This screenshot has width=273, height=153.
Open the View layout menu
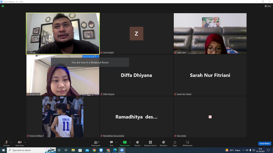pyautogui.click(x=268, y=6)
